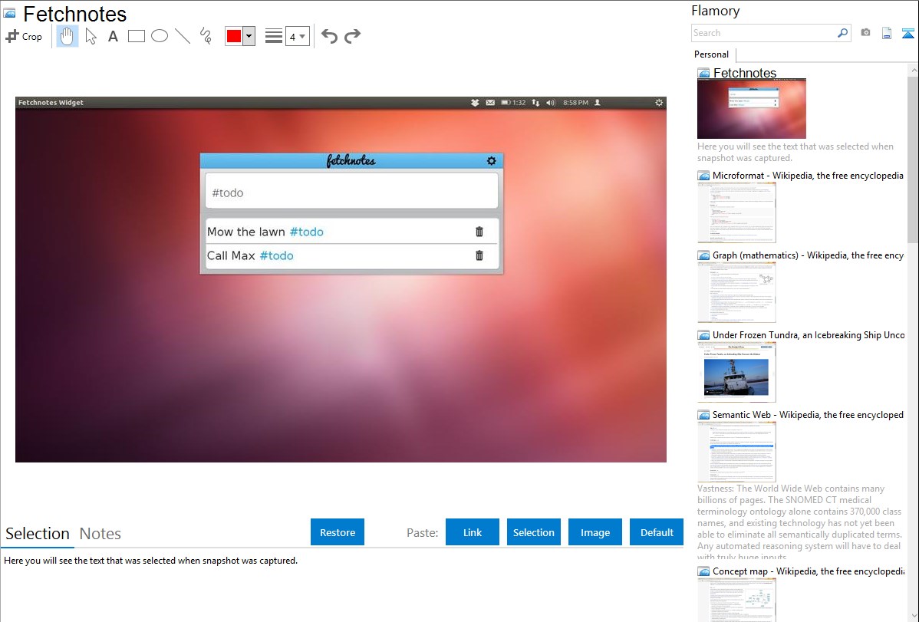919x622 pixels.
Task: Click the Paste Link button
Action: (473, 532)
